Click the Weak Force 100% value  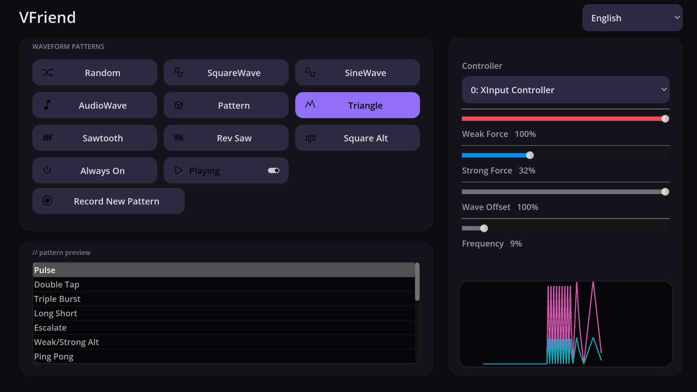[x=525, y=134]
